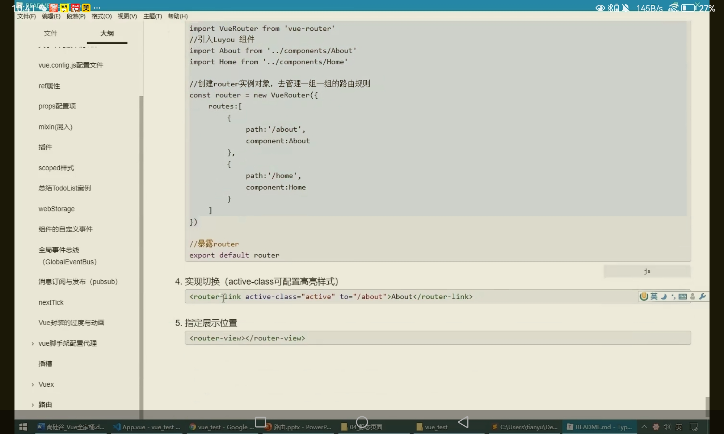Click the IME wrench settings icon
724x434 pixels.
pos(702,297)
